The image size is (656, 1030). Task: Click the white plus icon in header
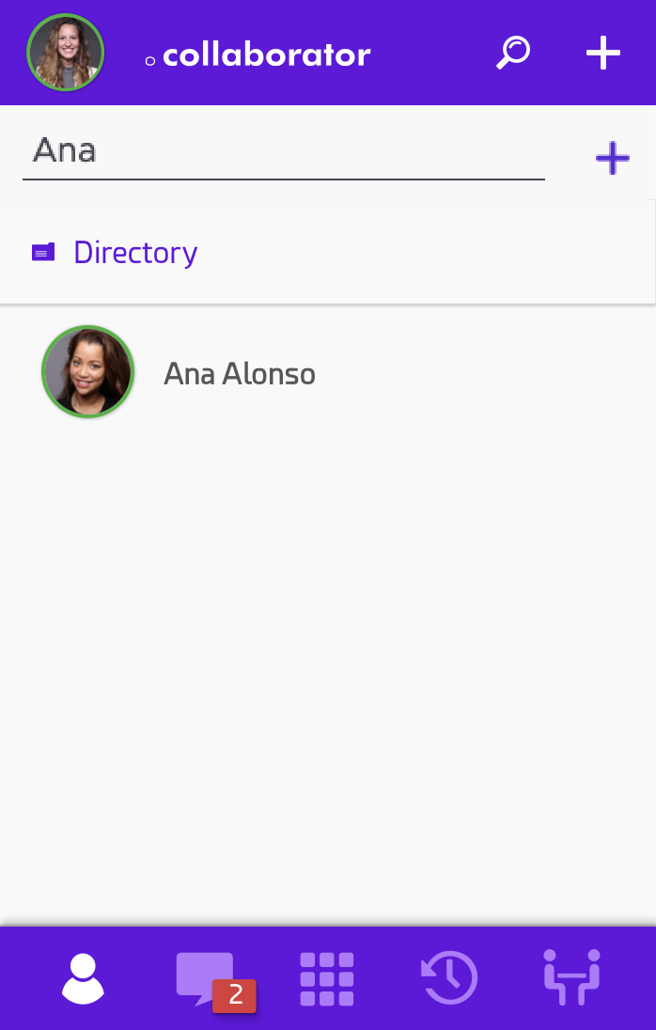602,53
